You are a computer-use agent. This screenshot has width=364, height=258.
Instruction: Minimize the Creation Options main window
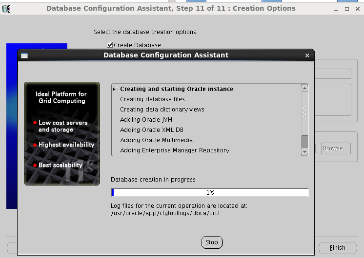coord(336,9)
